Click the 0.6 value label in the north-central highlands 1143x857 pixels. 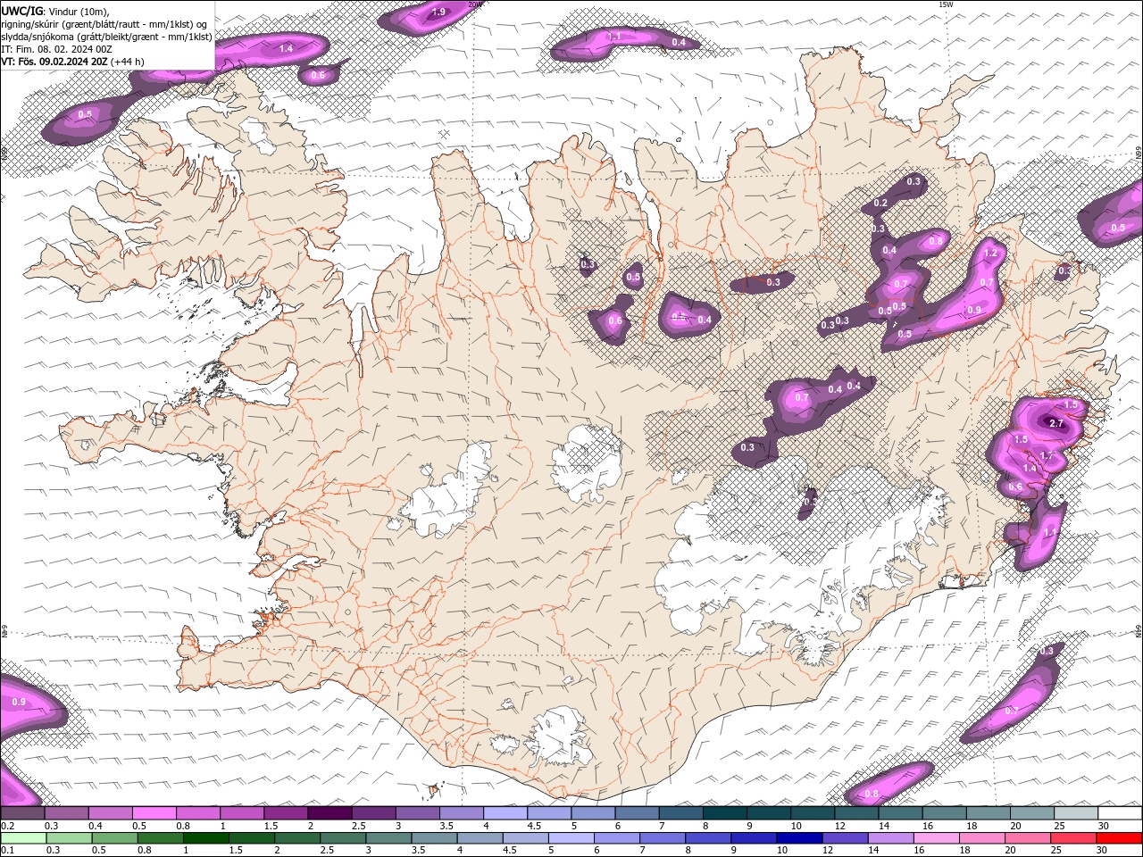point(615,321)
